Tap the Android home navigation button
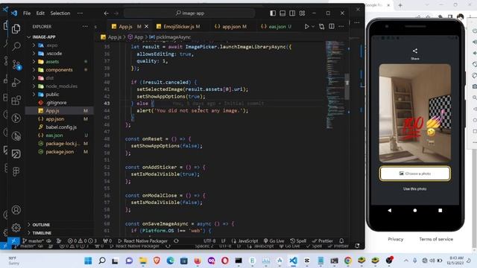This screenshot has height=268, width=477. coord(415,210)
